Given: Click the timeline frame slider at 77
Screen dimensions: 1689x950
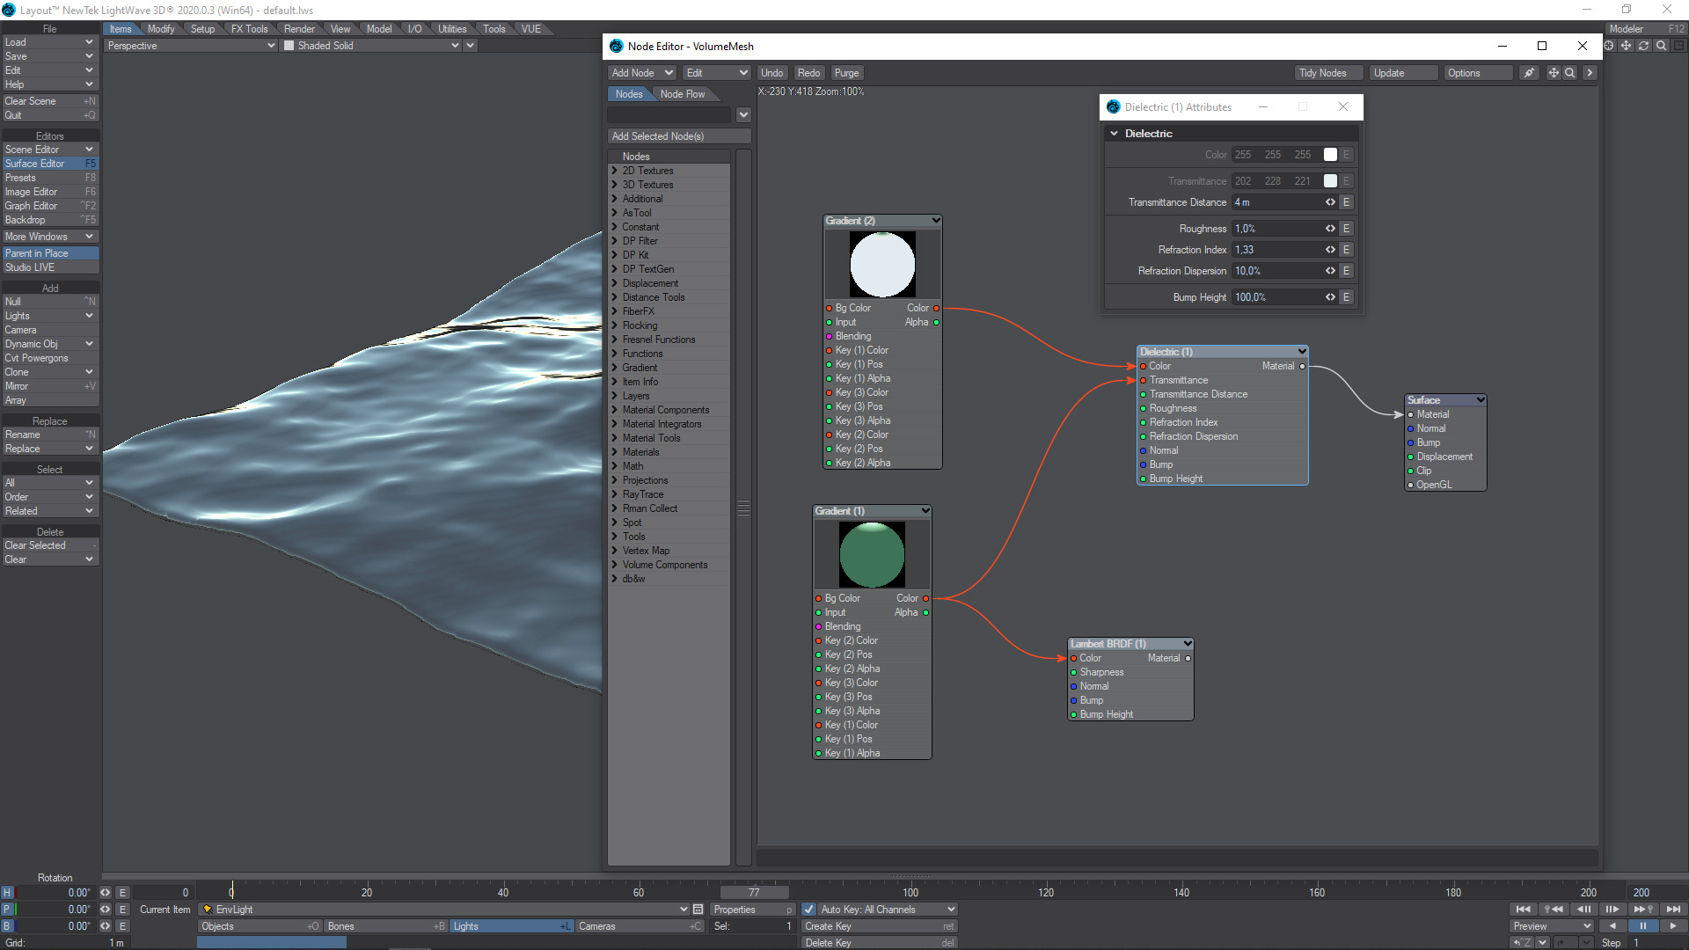Looking at the screenshot, I should click(x=754, y=893).
